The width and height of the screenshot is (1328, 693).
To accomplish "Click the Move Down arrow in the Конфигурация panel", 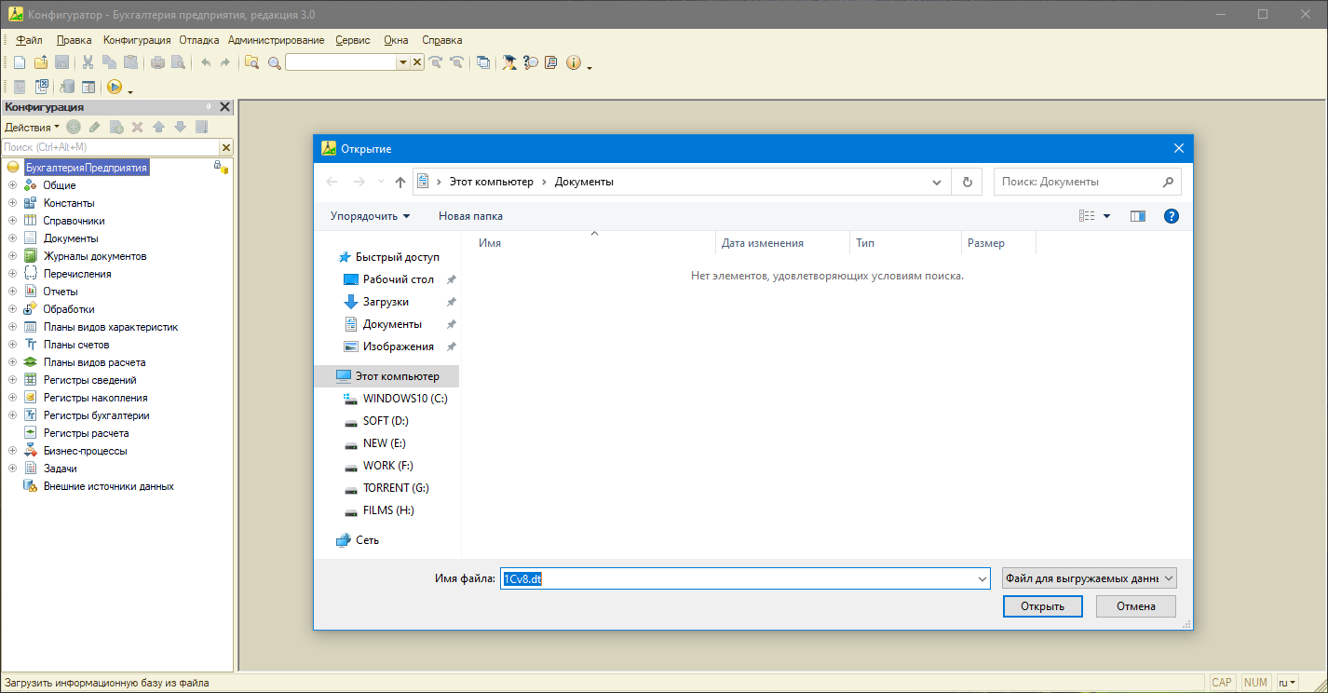I will pyautogui.click(x=180, y=127).
